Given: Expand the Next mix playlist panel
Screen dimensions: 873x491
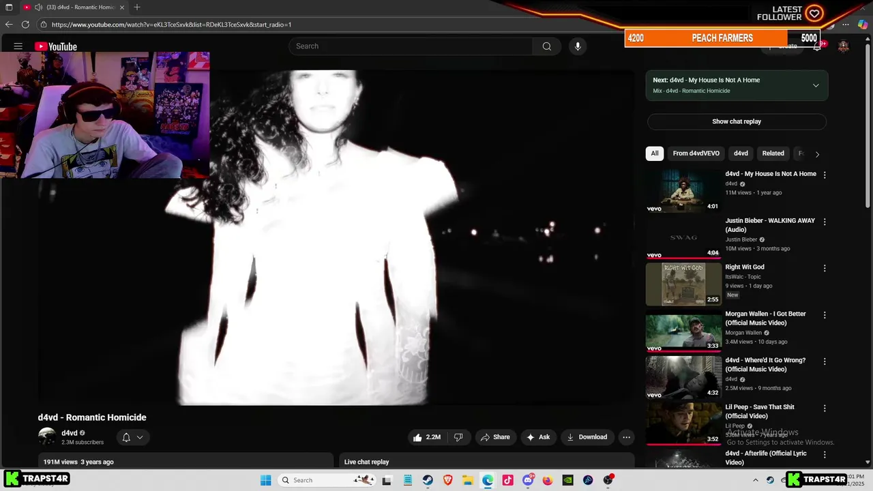Looking at the screenshot, I should (x=816, y=85).
